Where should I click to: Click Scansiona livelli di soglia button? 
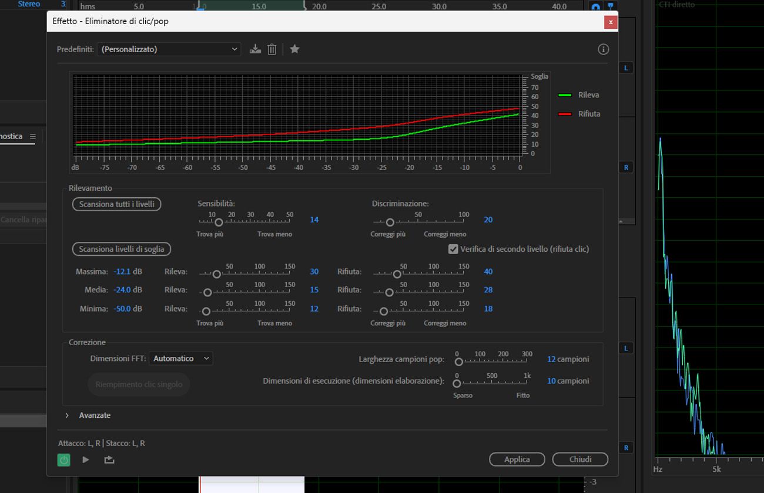pos(122,249)
